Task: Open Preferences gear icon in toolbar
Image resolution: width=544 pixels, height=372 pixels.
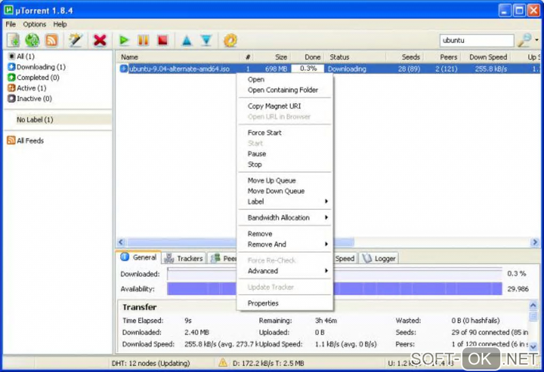Action: pos(230,41)
